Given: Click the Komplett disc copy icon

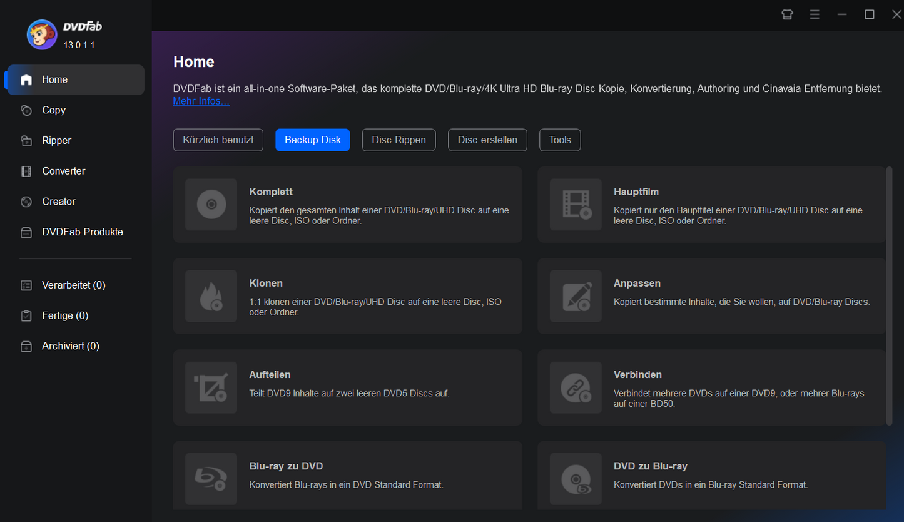Looking at the screenshot, I should click(x=211, y=205).
